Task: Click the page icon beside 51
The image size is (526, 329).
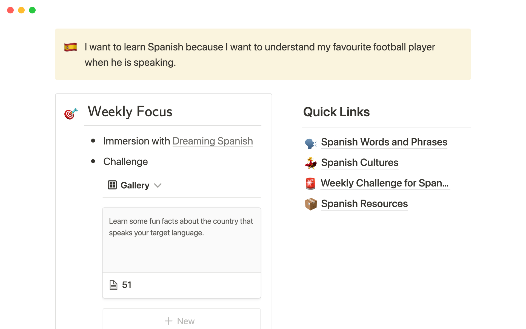Action: 113,285
